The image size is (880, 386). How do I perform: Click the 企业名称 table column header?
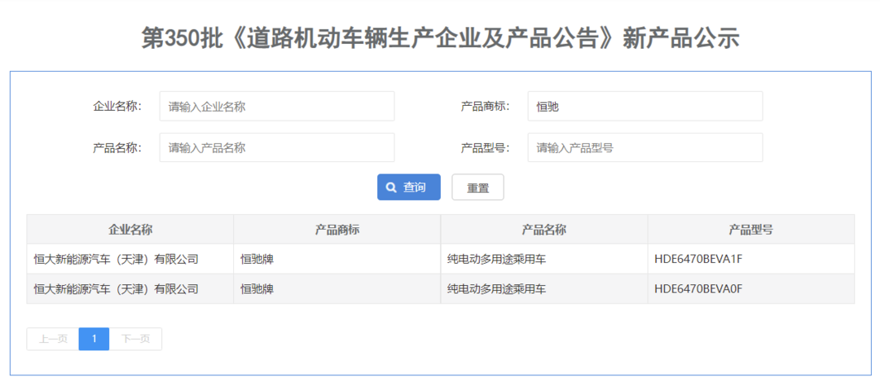[130, 230]
